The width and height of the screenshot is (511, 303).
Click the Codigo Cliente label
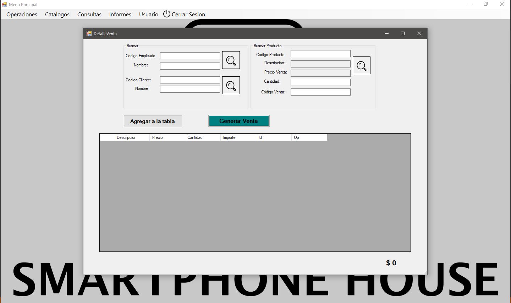click(x=138, y=80)
